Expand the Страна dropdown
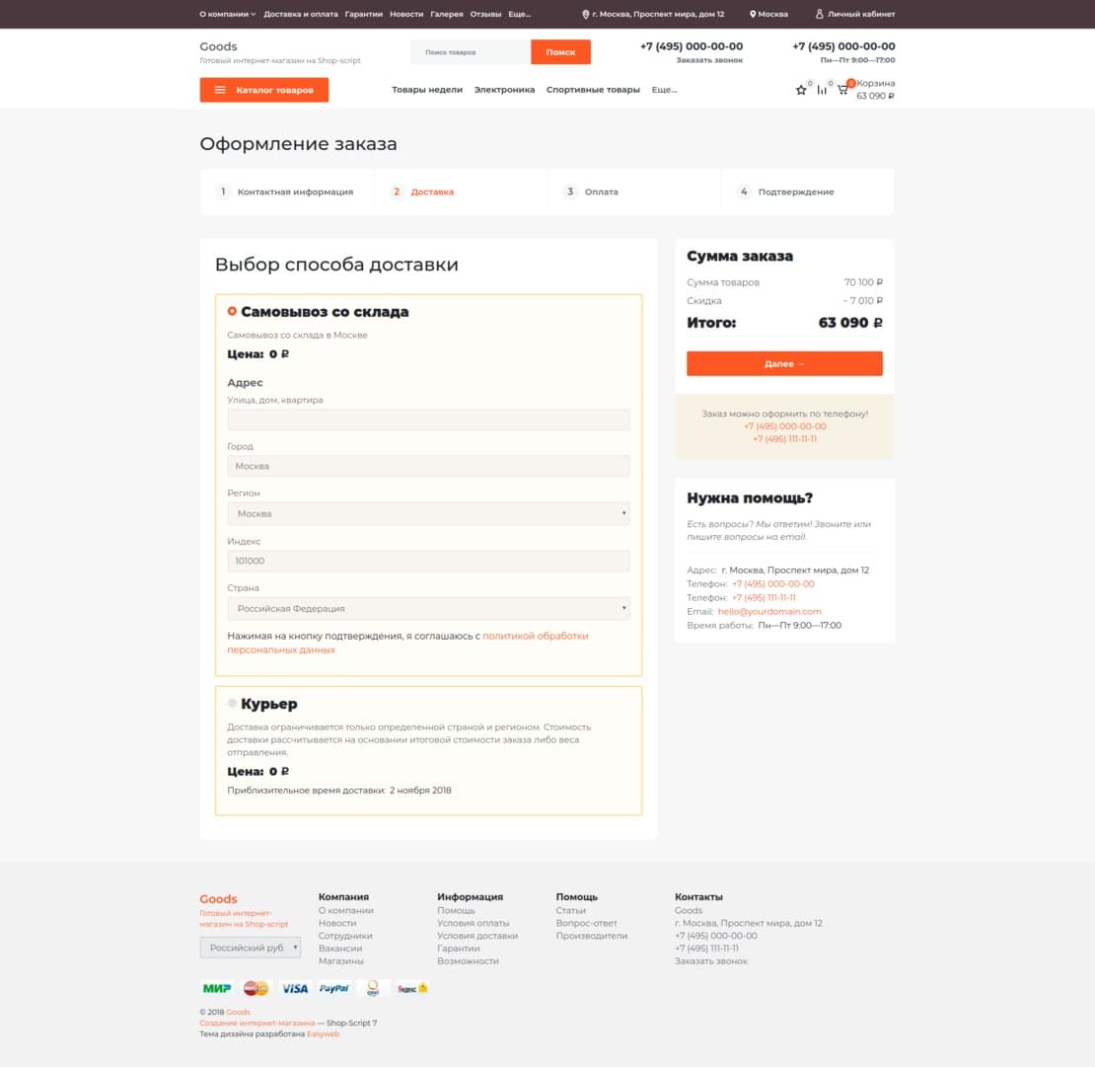Image resolution: width=1095 pixels, height=1067 pixels. (428, 609)
